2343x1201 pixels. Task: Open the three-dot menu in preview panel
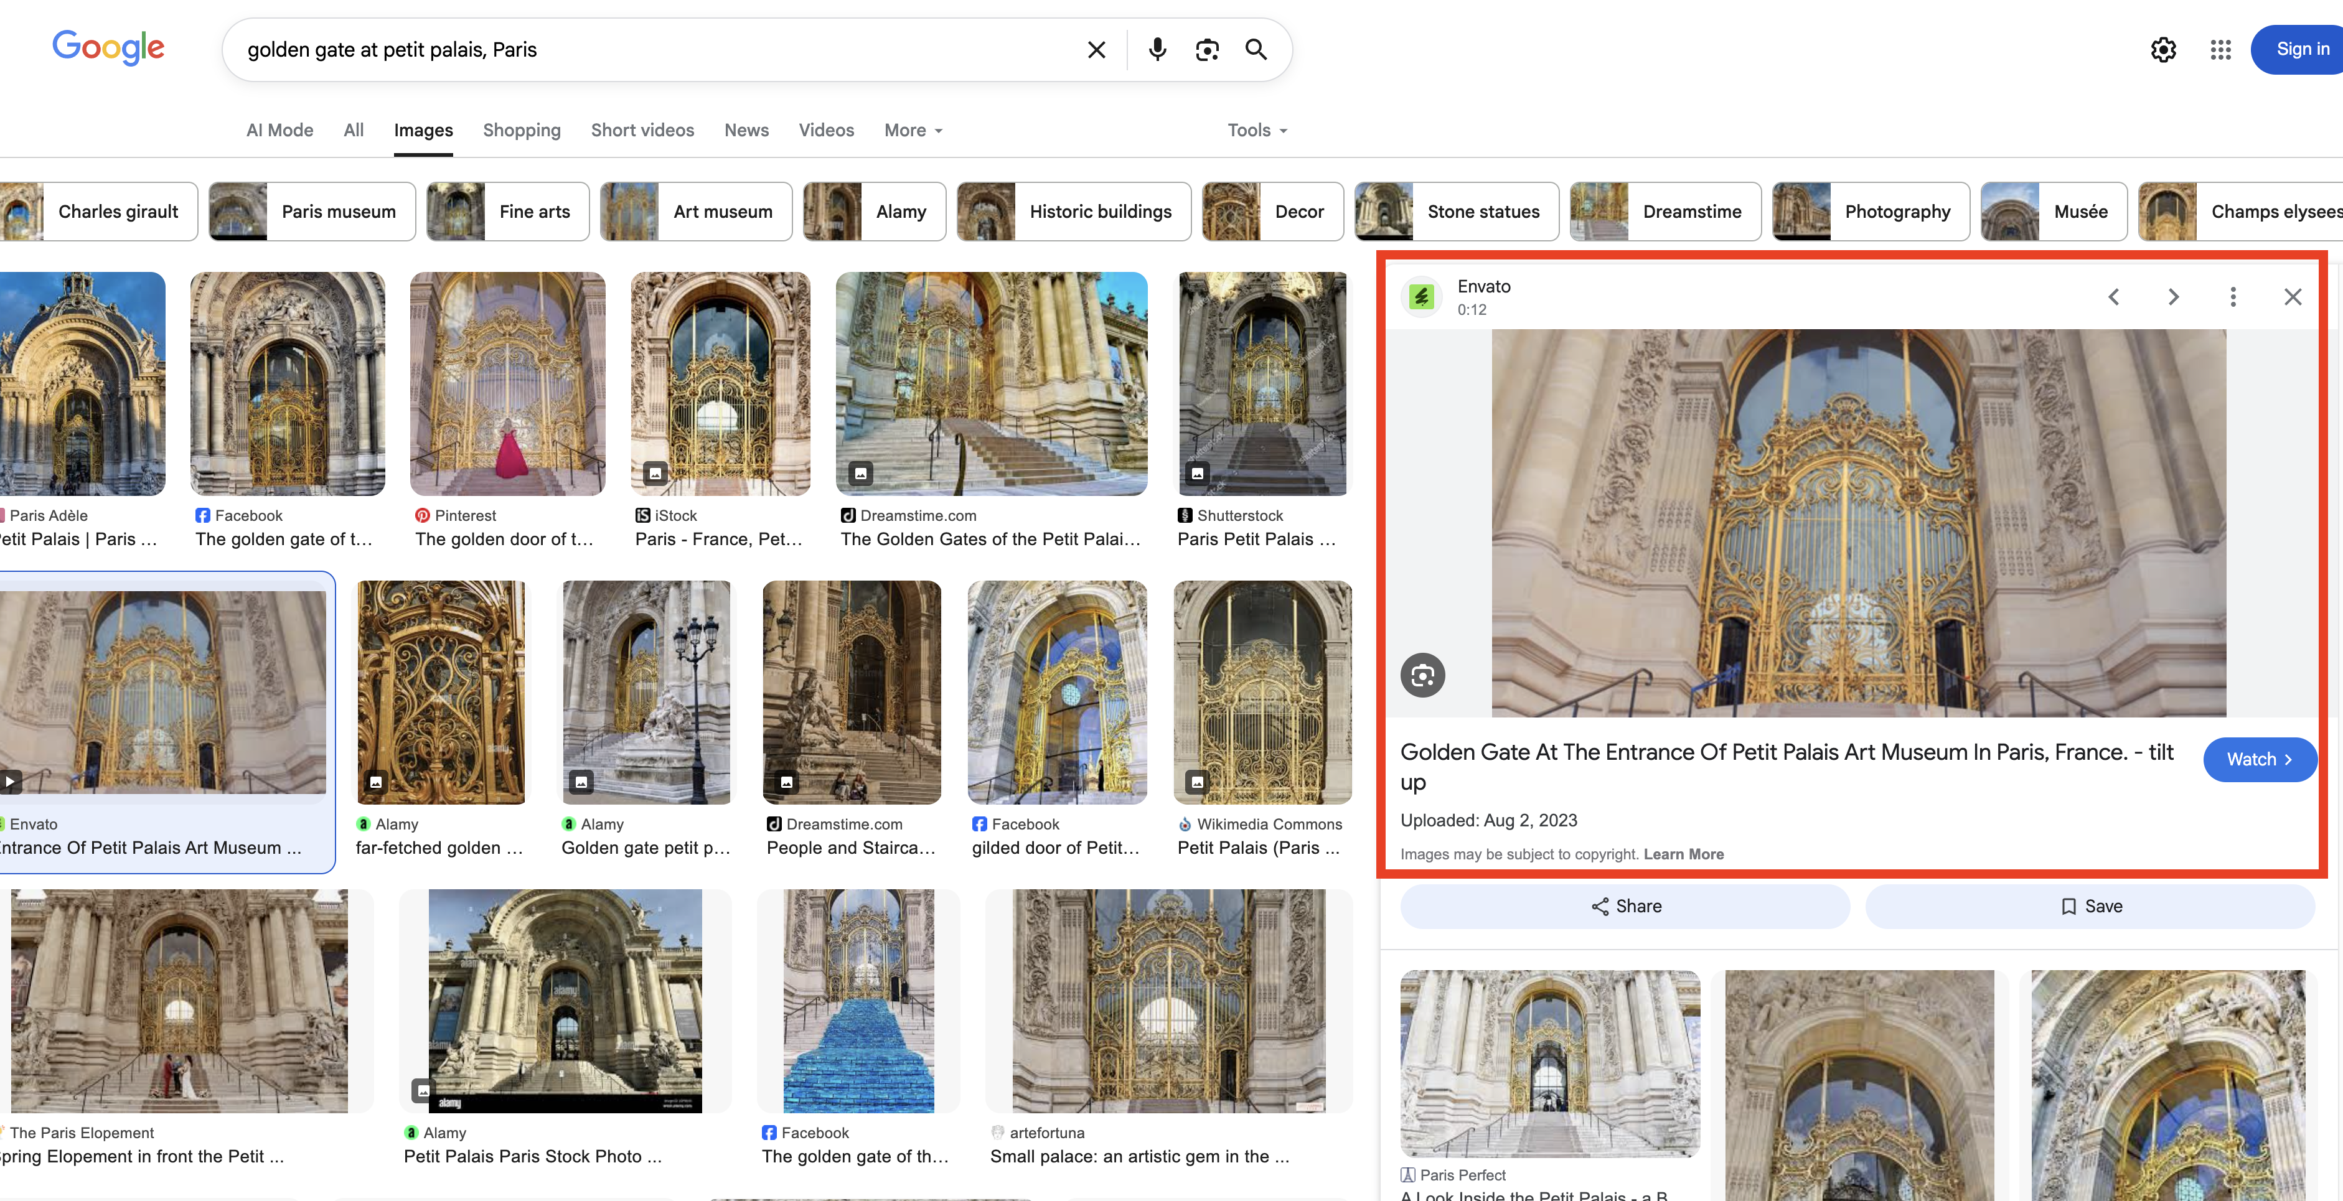[x=2233, y=296]
